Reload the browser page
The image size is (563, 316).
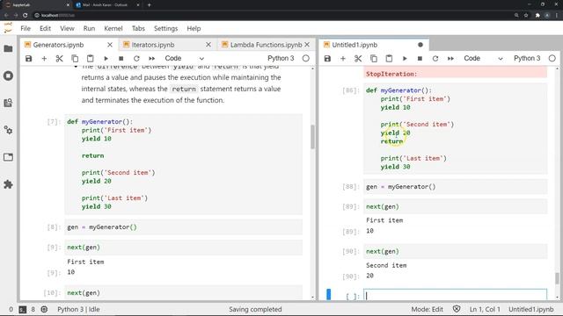pyautogui.click(x=26, y=16)
